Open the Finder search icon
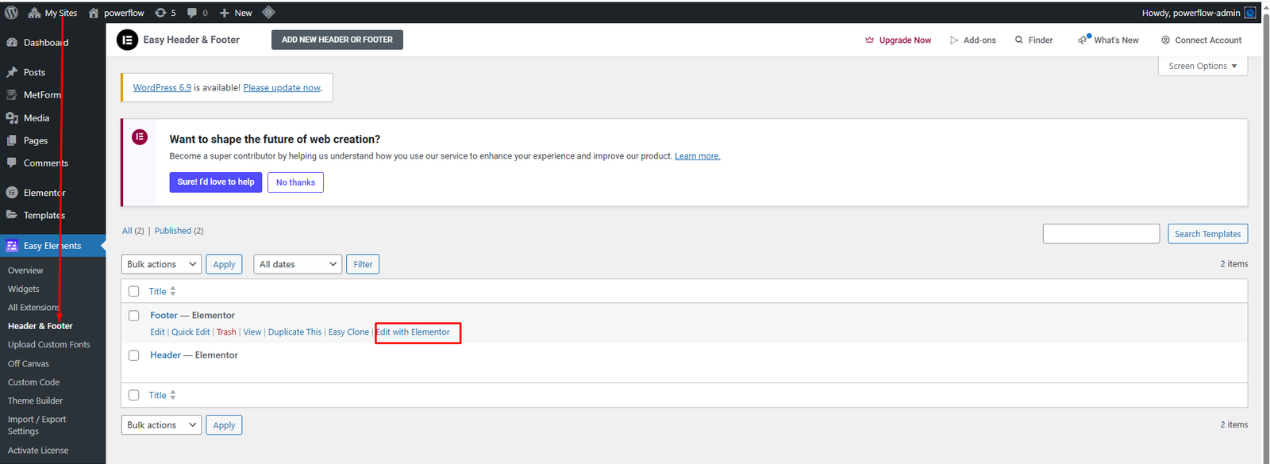1270x464 pixels. 1019,40
